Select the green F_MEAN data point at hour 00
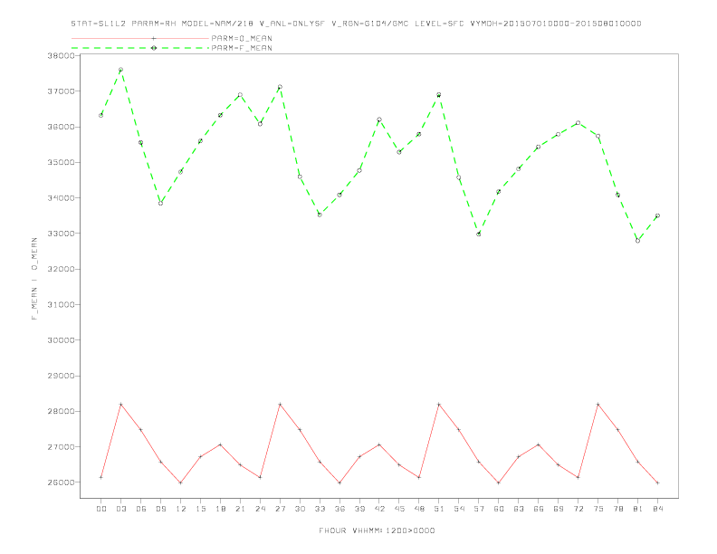717x554 pixels. pos(101,115)
